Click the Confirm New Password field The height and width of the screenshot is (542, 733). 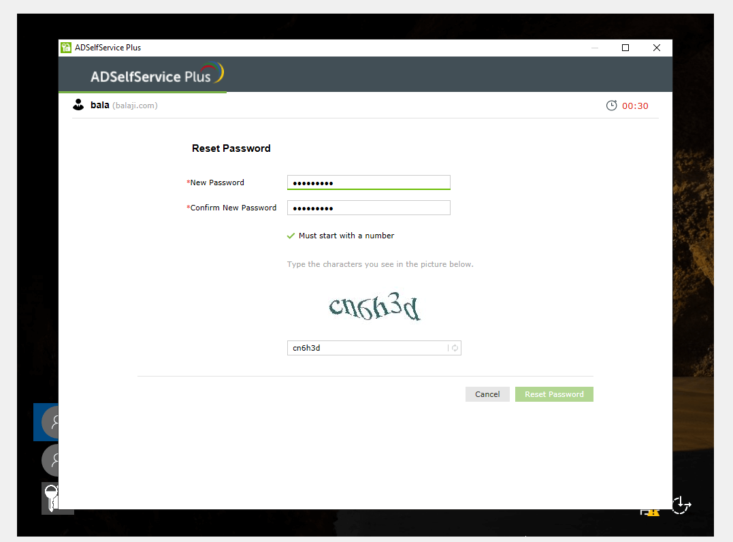(368, 208)
